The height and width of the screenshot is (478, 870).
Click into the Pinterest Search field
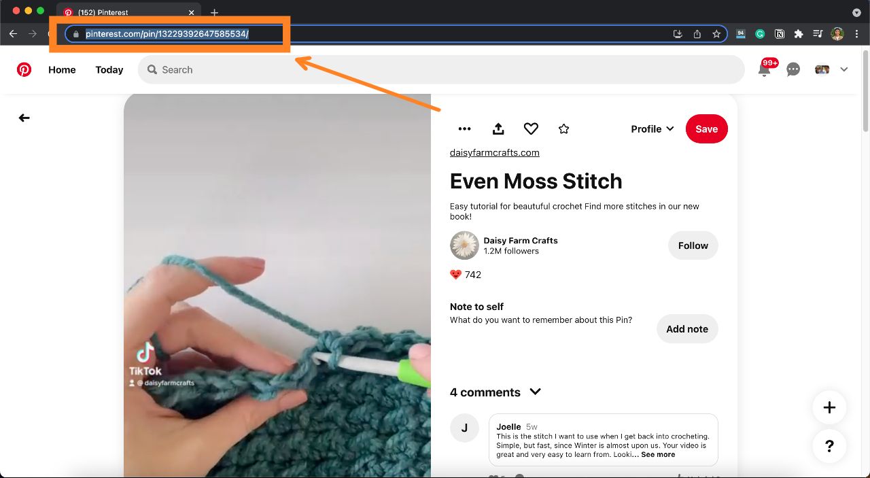click(x=440, y=69)
